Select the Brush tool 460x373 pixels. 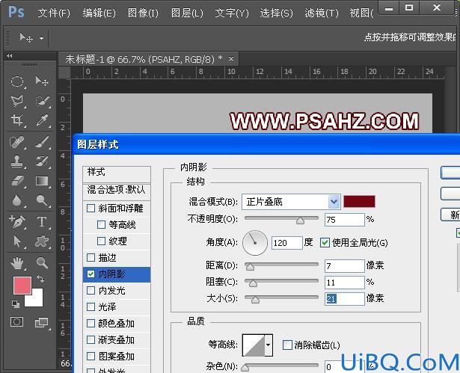(42, 142)
